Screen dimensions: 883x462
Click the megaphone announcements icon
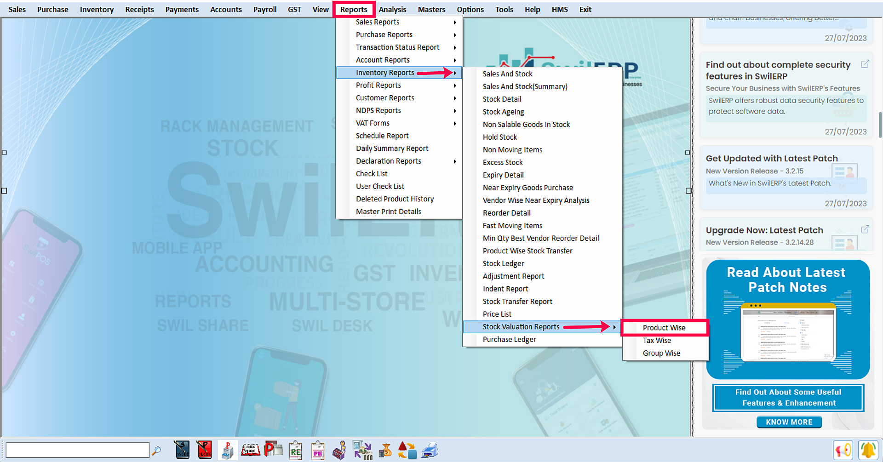(843, 450)
